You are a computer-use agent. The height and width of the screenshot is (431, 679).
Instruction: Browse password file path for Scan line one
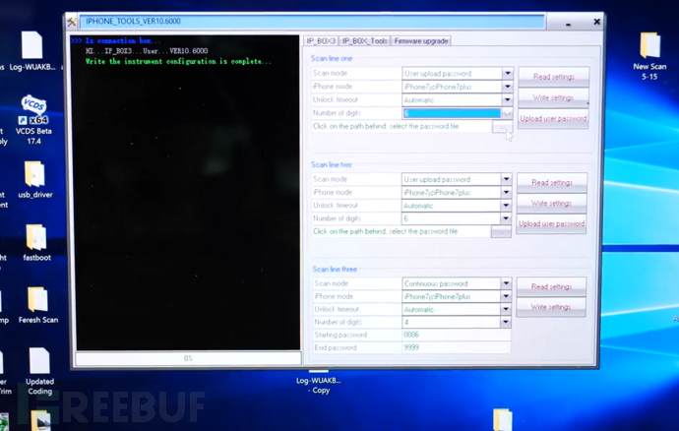pos(502,127)
